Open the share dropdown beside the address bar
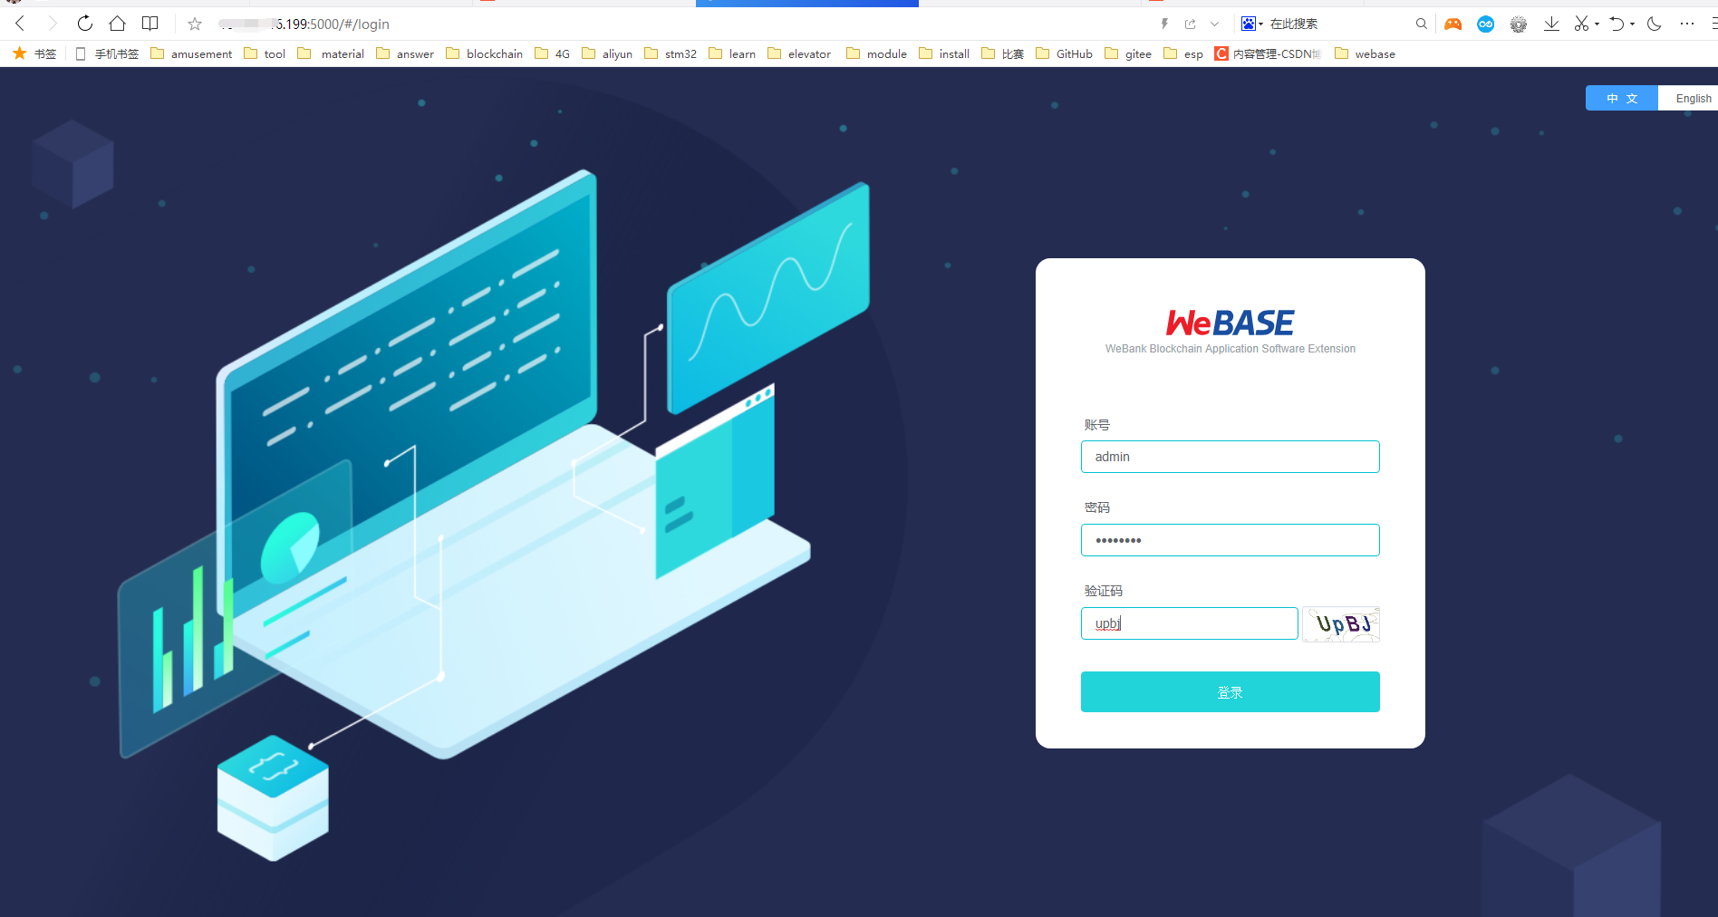Screen dimensions: 1718x917 pos(1214,24)
